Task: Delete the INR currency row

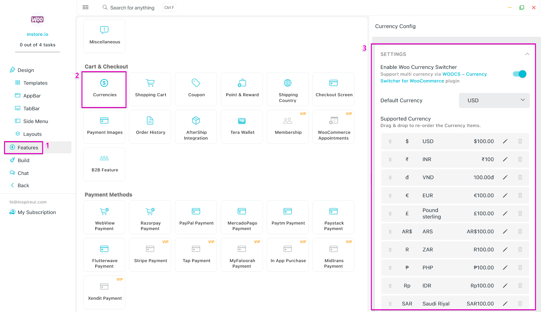Action: pyautogui.click(x=520, y=159)
